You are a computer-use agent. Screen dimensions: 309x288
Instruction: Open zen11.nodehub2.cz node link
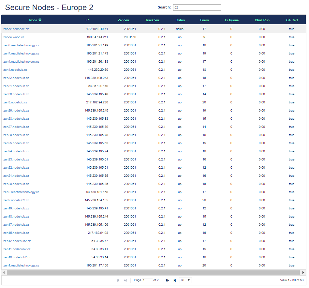[x=17, y=249]
